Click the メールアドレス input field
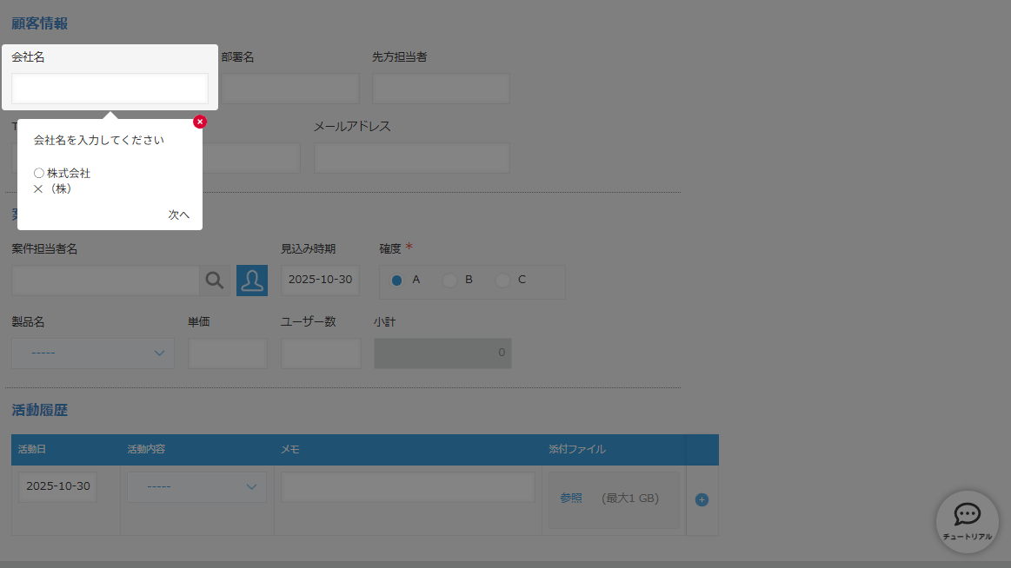This screenshot has height=568, width=1011. tap(411, 158)
